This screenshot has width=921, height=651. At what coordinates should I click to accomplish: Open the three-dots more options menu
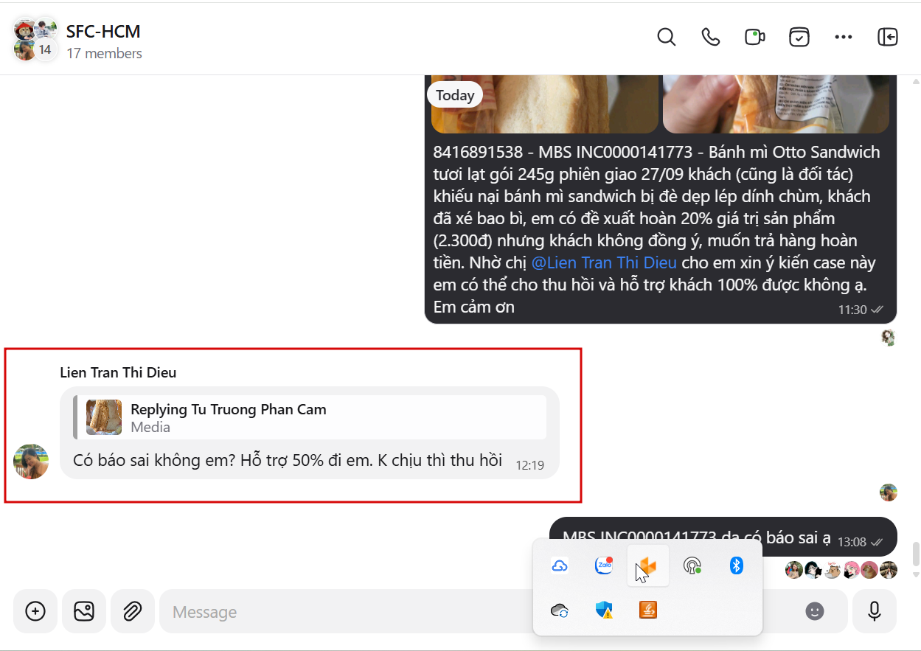844,37
